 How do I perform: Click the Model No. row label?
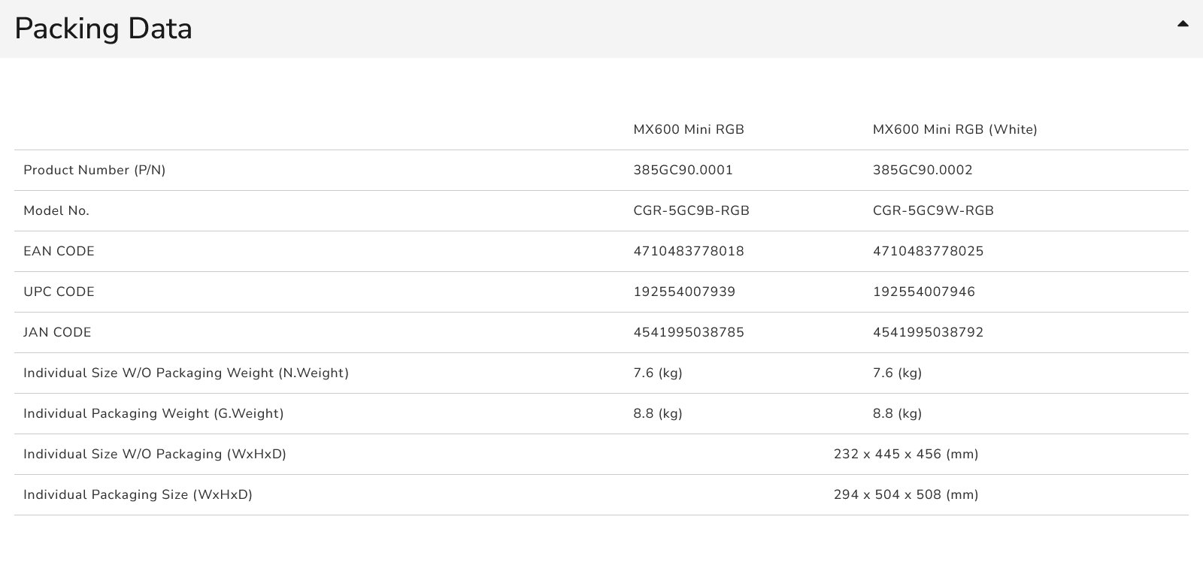pyautogui.click(x=56, y=210)
